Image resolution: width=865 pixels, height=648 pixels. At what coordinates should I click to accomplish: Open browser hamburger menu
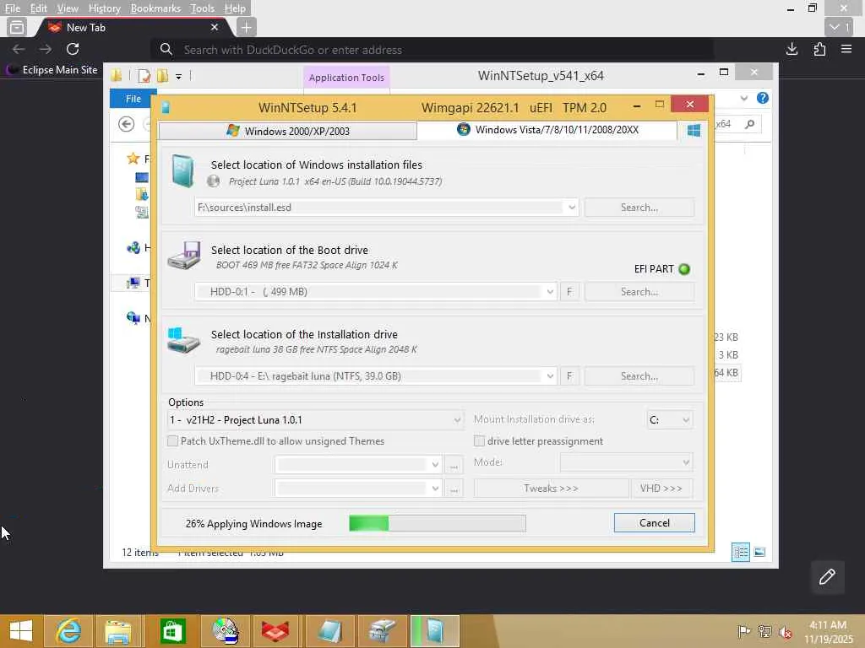coord(846,49)
